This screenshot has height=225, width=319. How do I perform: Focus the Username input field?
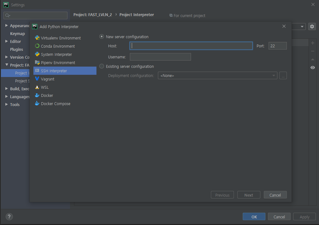click(x=160, y=57)
